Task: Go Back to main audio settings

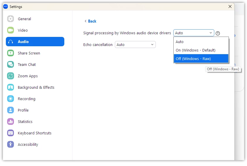Action: [x=90, y=21]
